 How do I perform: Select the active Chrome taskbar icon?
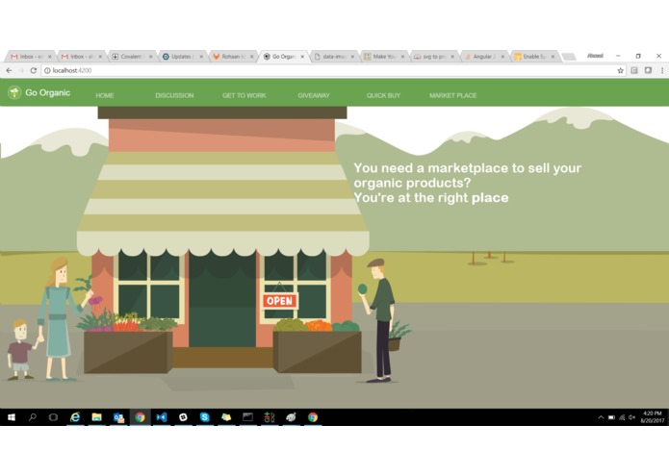[140, 417]
